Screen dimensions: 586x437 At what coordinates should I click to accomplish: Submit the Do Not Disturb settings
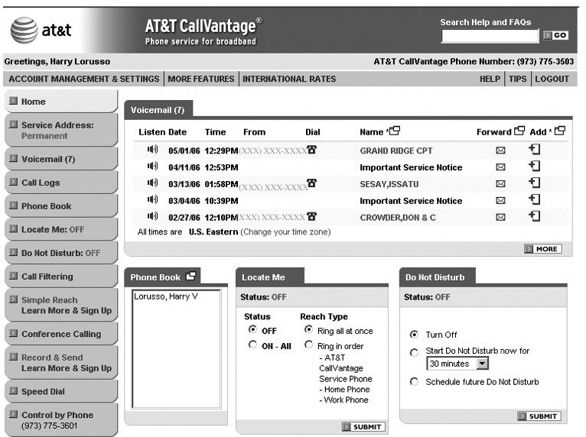pos(539,416)
